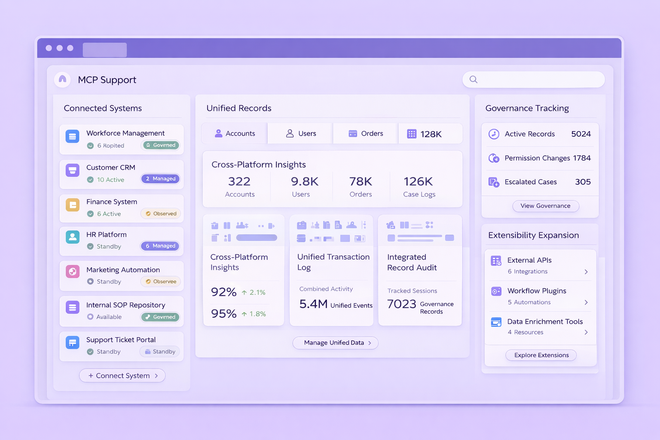Click the Marketing Automation pink icon
The width and height of the screenshot is (660, 440).
pos(72,272)
